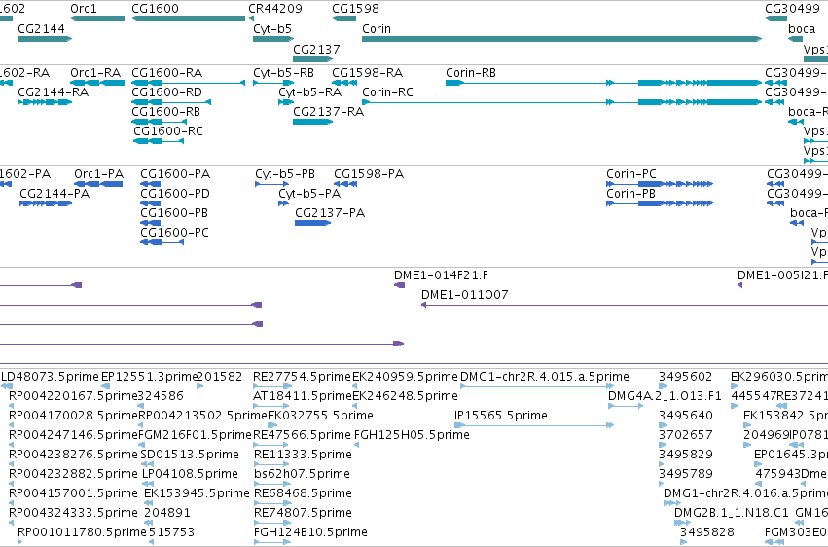Select the CG30499 gene glyph
Screen dimensions: 828x547
point(775,18)
